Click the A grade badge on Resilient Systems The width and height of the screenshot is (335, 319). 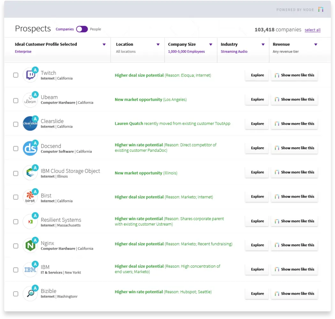pos(35,216)
